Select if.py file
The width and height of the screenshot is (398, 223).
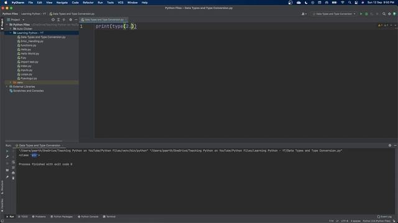click(22, 58)
